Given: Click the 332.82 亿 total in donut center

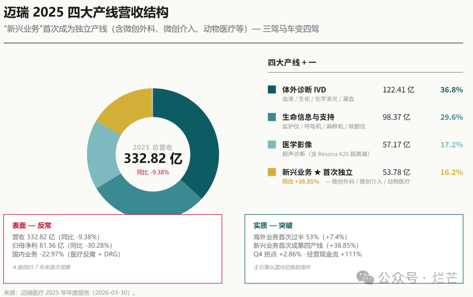Looking at the screenshot, I should point(153,158).
